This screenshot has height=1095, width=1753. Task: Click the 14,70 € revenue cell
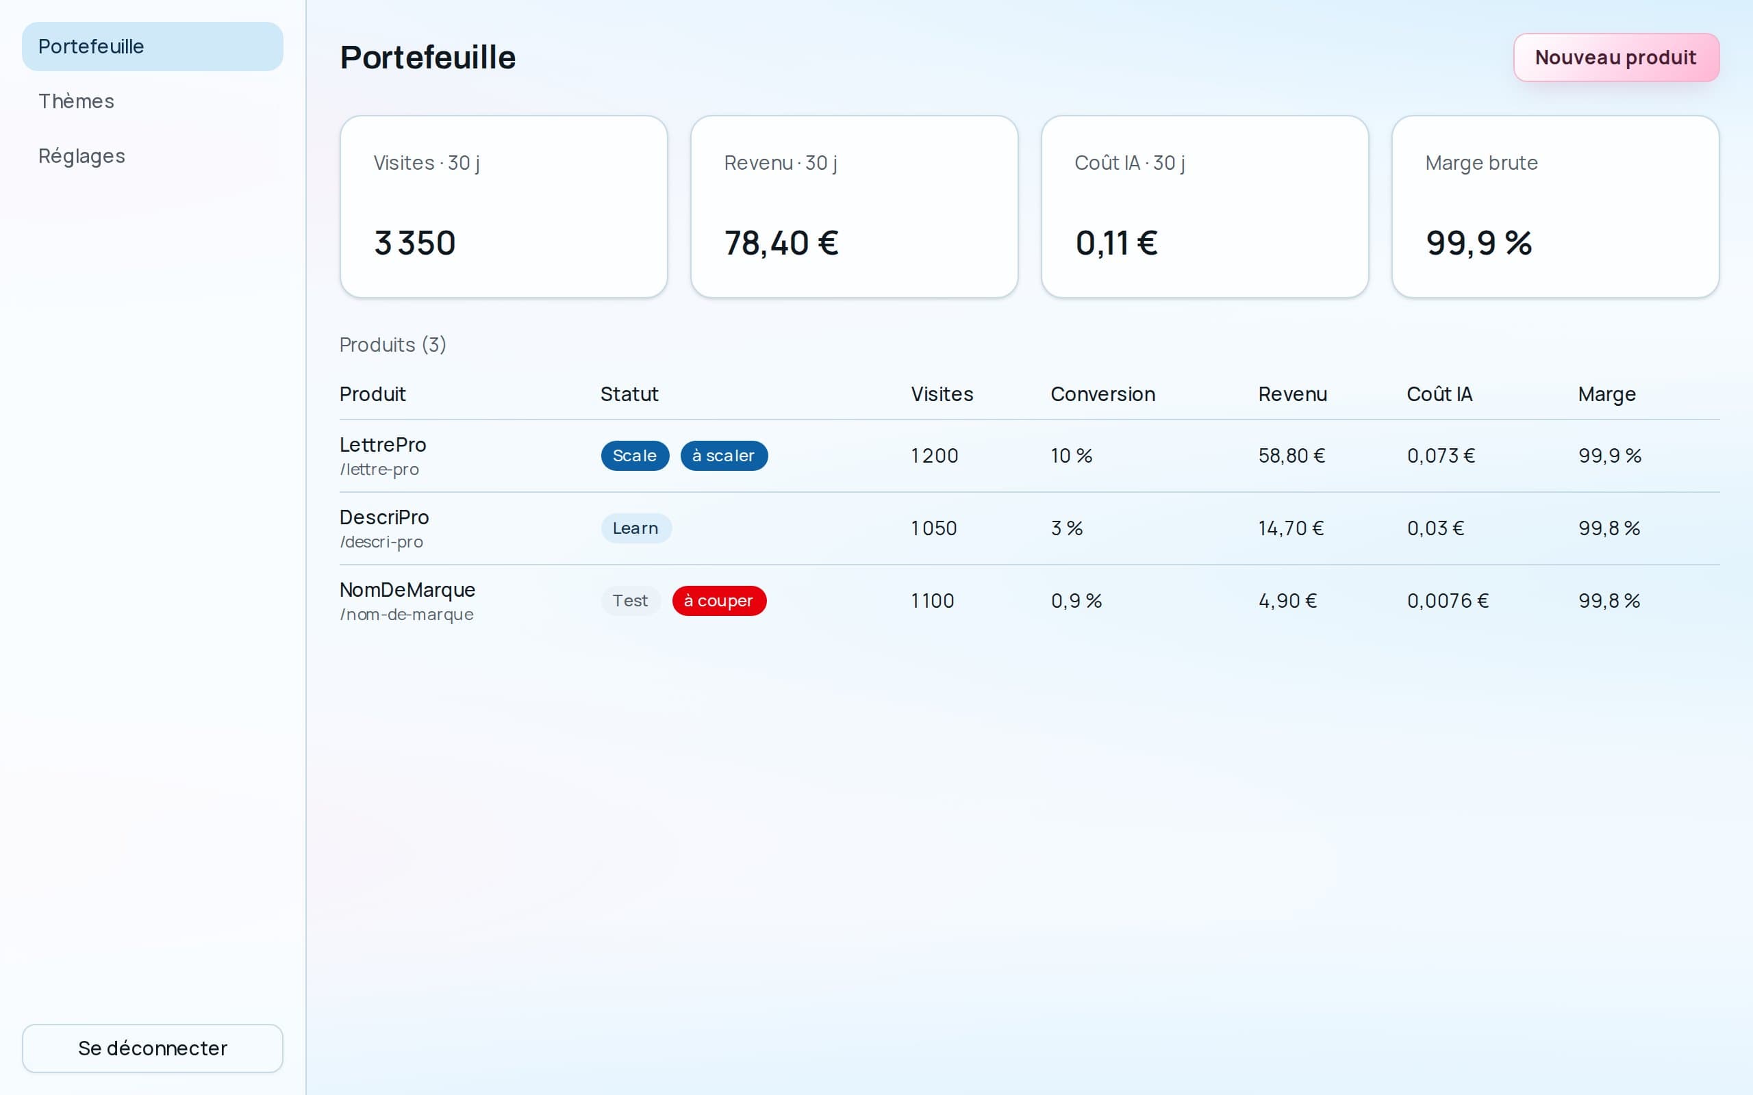pos(1291,528)
